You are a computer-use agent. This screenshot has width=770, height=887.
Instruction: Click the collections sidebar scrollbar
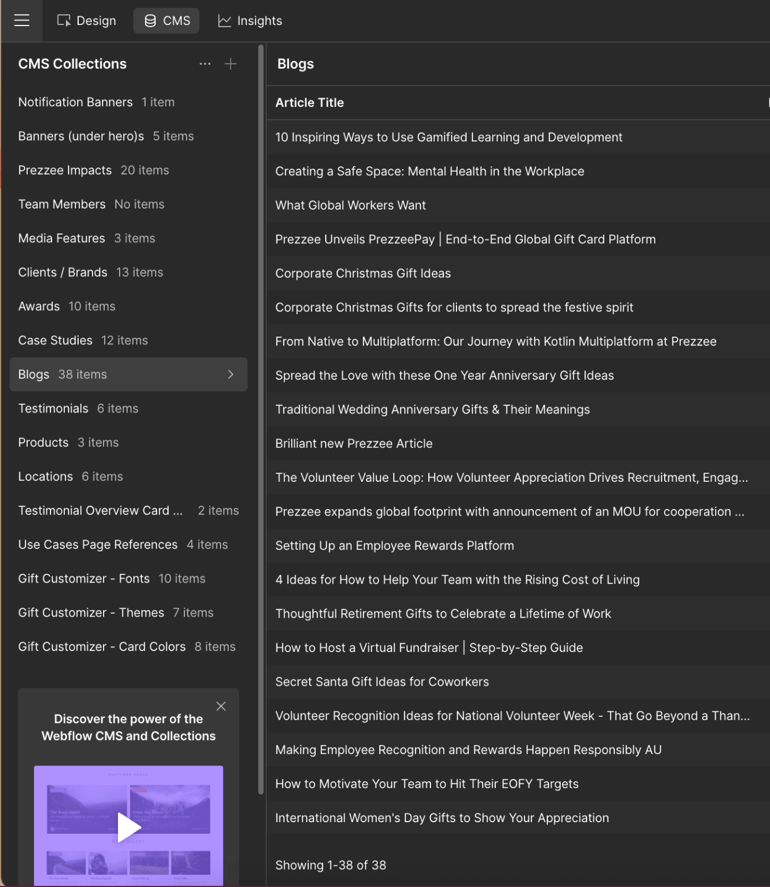point(261,420)
